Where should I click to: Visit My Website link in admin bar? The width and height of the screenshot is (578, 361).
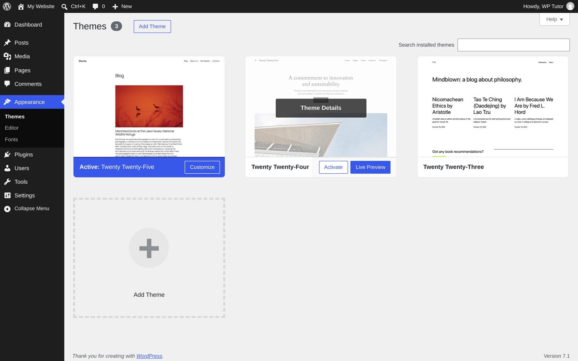[41, 6]
